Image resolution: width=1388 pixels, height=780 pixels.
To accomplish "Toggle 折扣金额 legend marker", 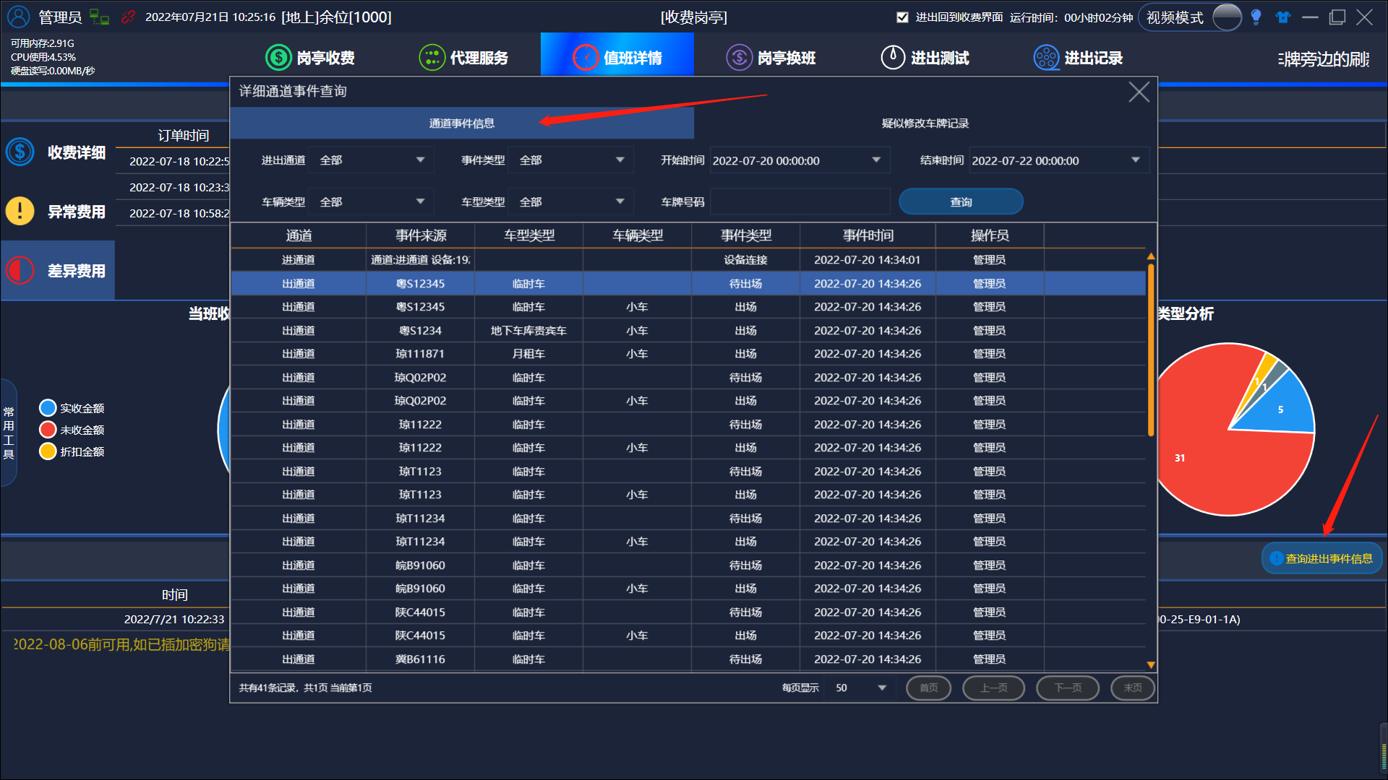I will 48,451.
